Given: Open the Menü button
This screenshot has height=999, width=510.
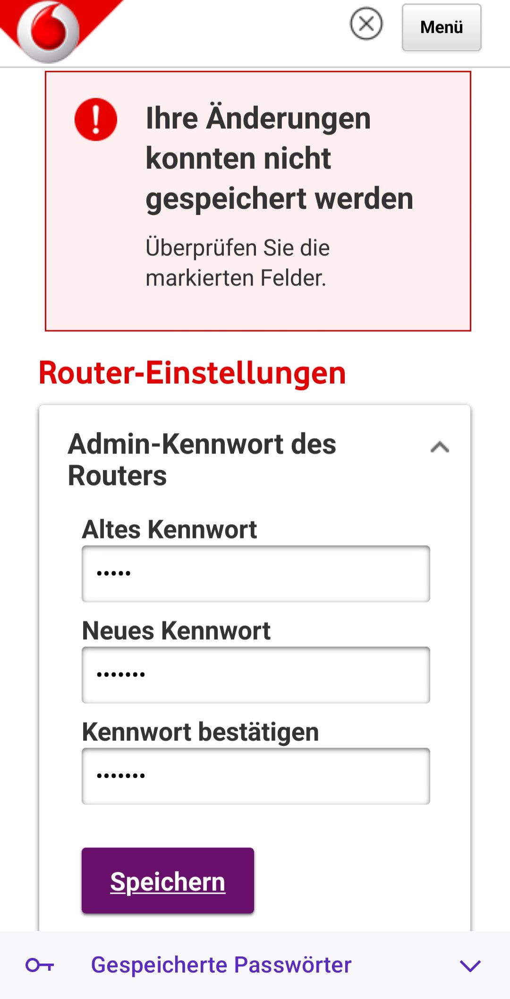Looking at the screenshot, I should (441, 27).
